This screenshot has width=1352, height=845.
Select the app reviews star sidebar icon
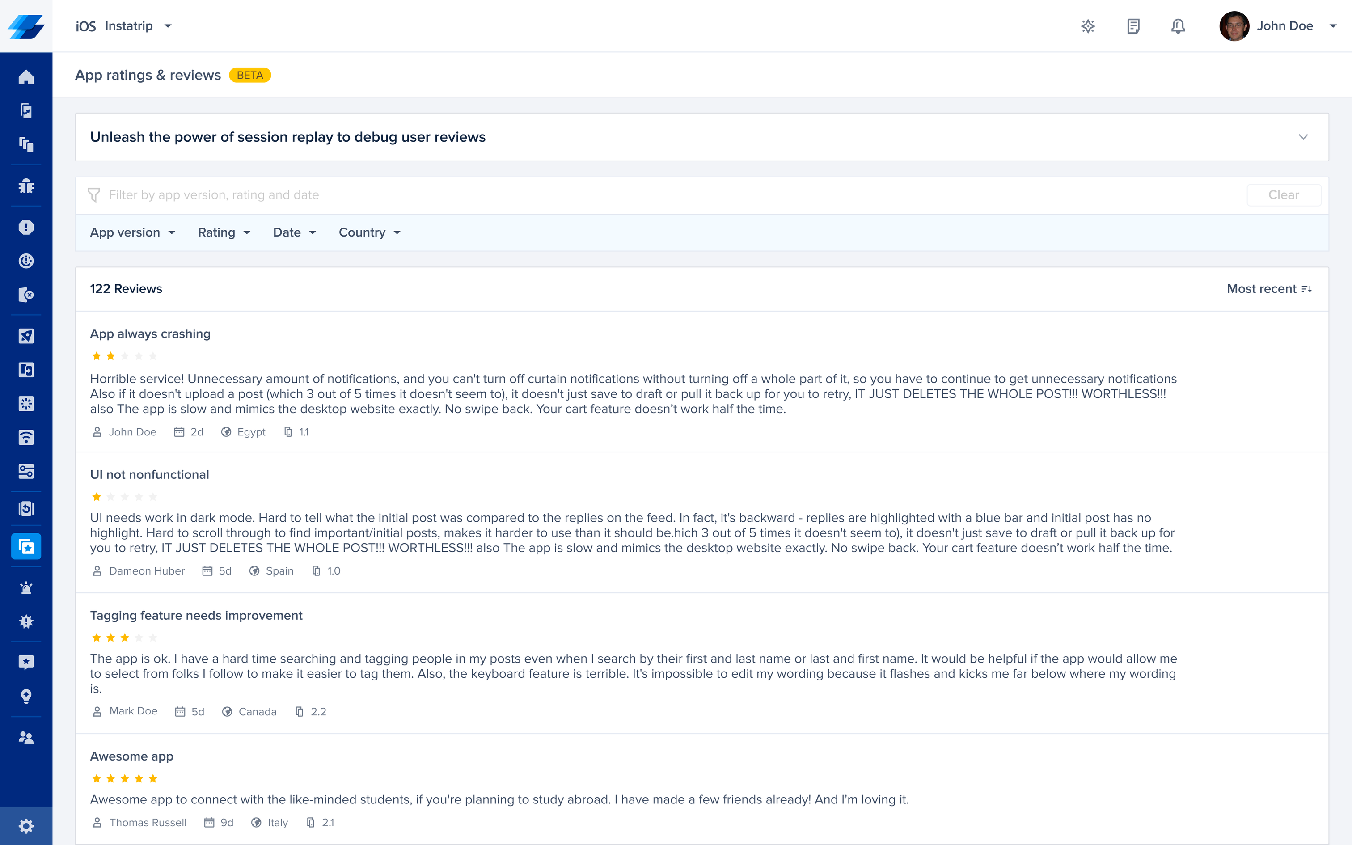tap(25, 546)
